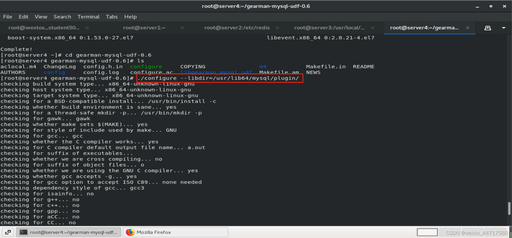Click 'aclocal.m4' in the ls output
The height and width of the screenshot is (238, 512).
(x=18, y=67)
